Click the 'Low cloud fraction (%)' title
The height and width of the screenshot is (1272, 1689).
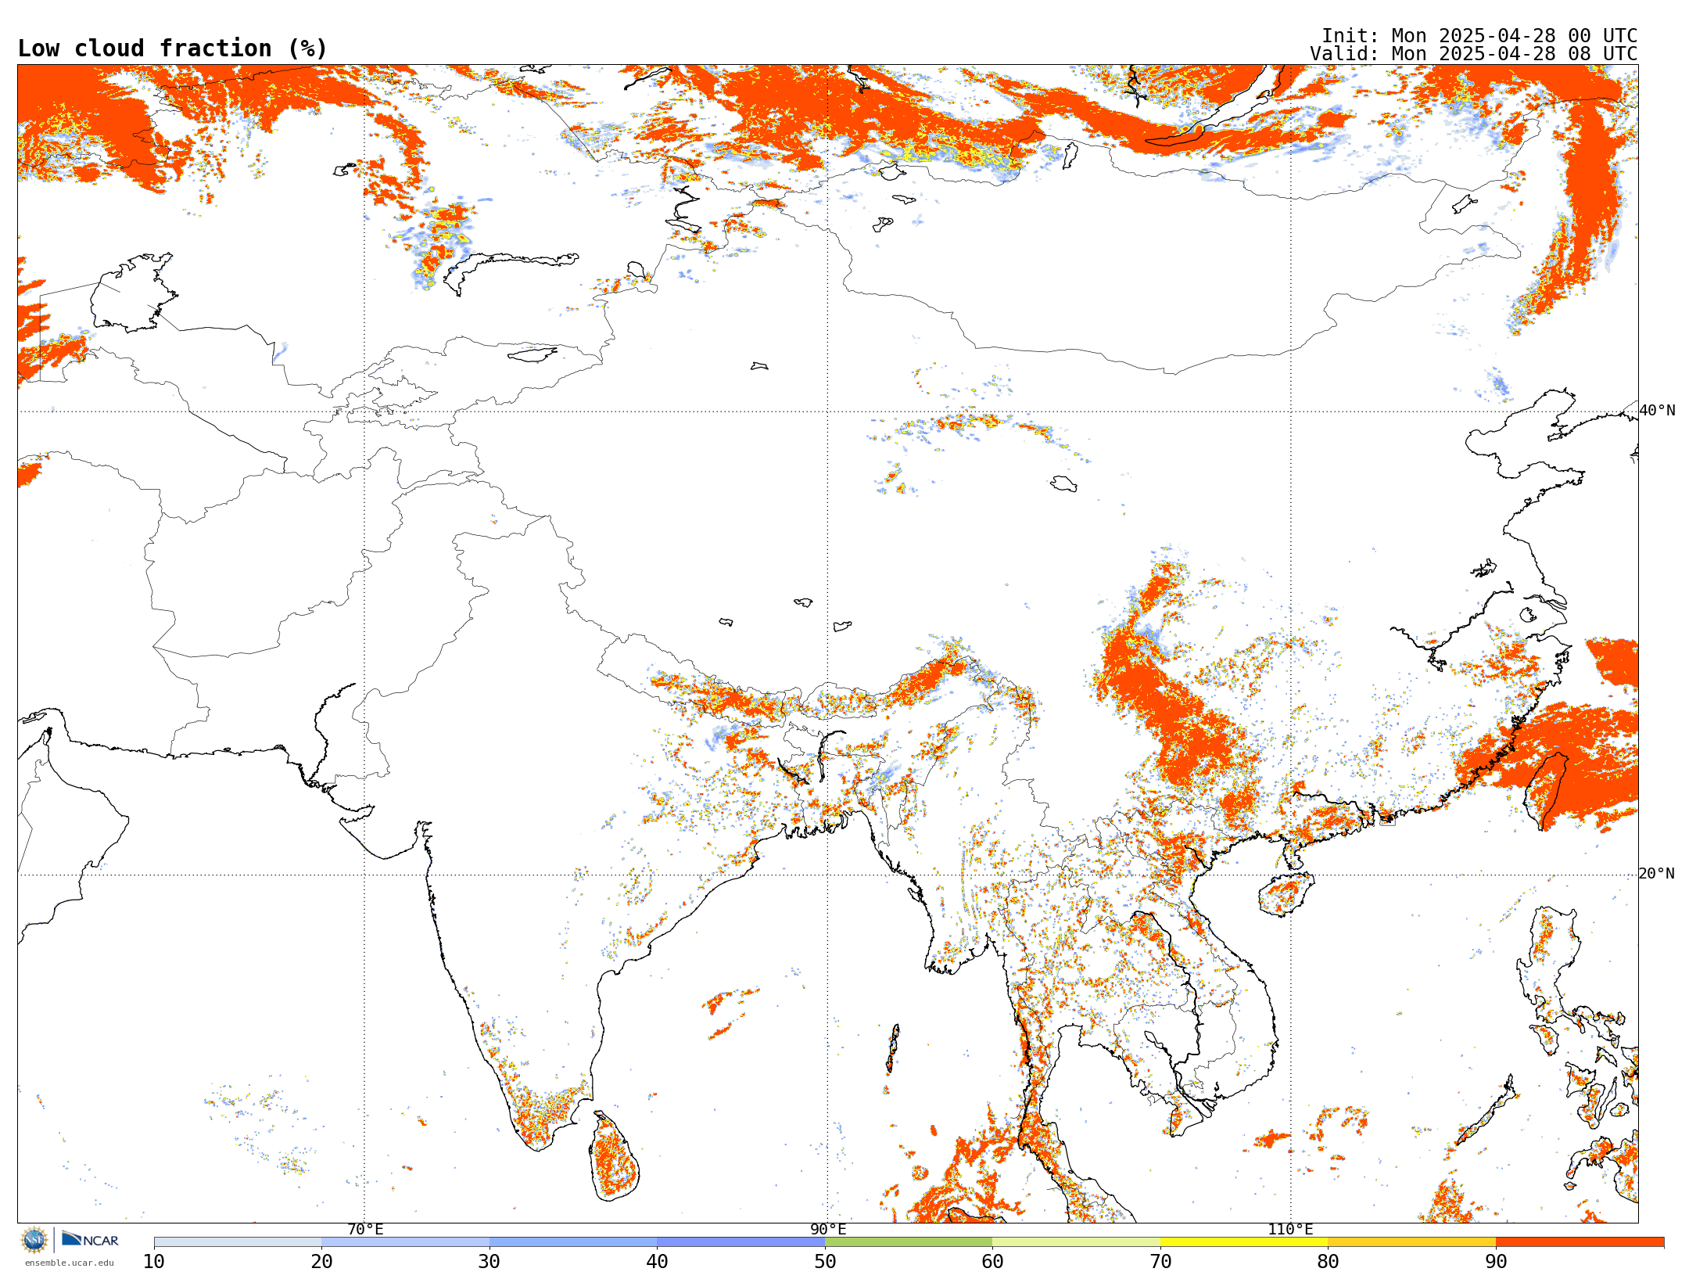[172, 49]
